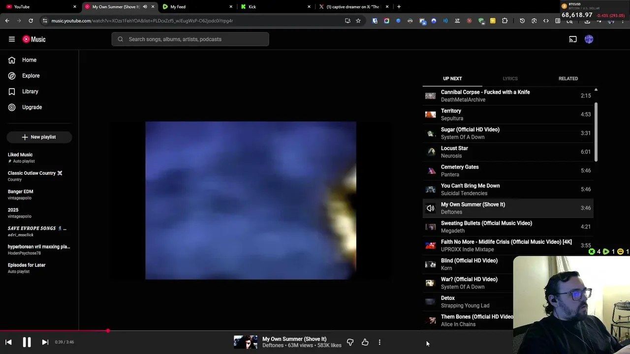This screenshot has height=354, width=630.
Task: Play Cemetery Gates by Pantera
Action: pos(508,171)
